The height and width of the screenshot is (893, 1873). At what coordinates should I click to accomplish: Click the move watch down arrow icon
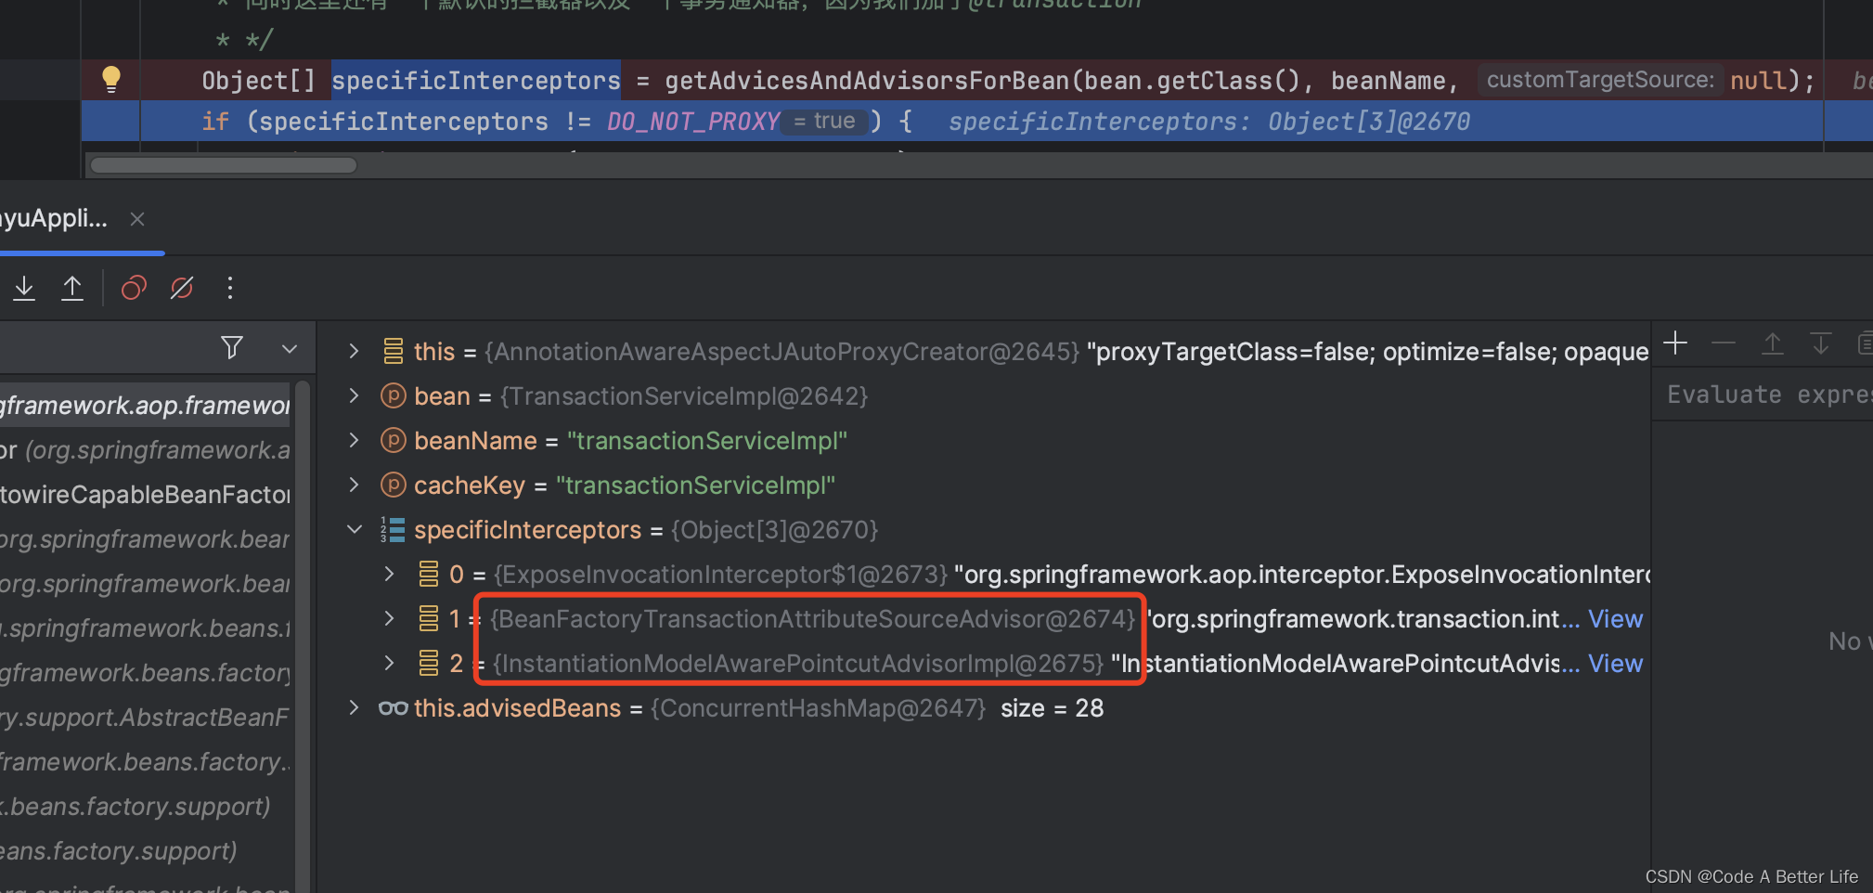click(x=1821, y=343)
